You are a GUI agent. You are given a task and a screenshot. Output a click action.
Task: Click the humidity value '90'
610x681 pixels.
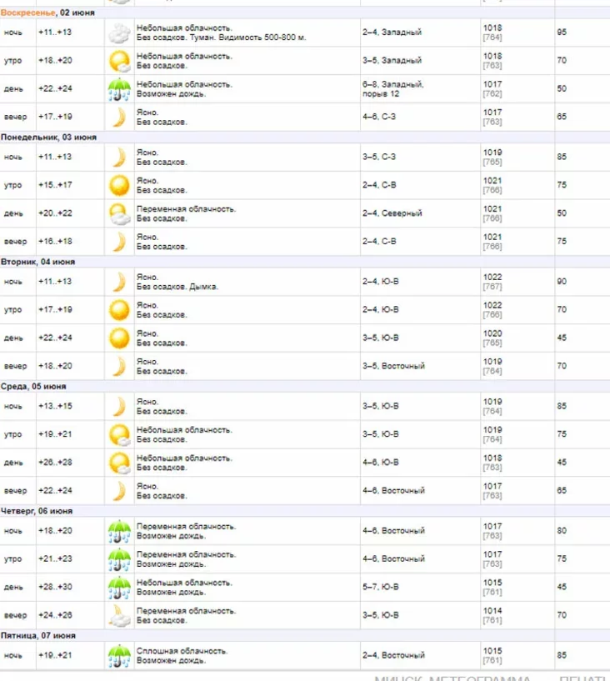562,282
